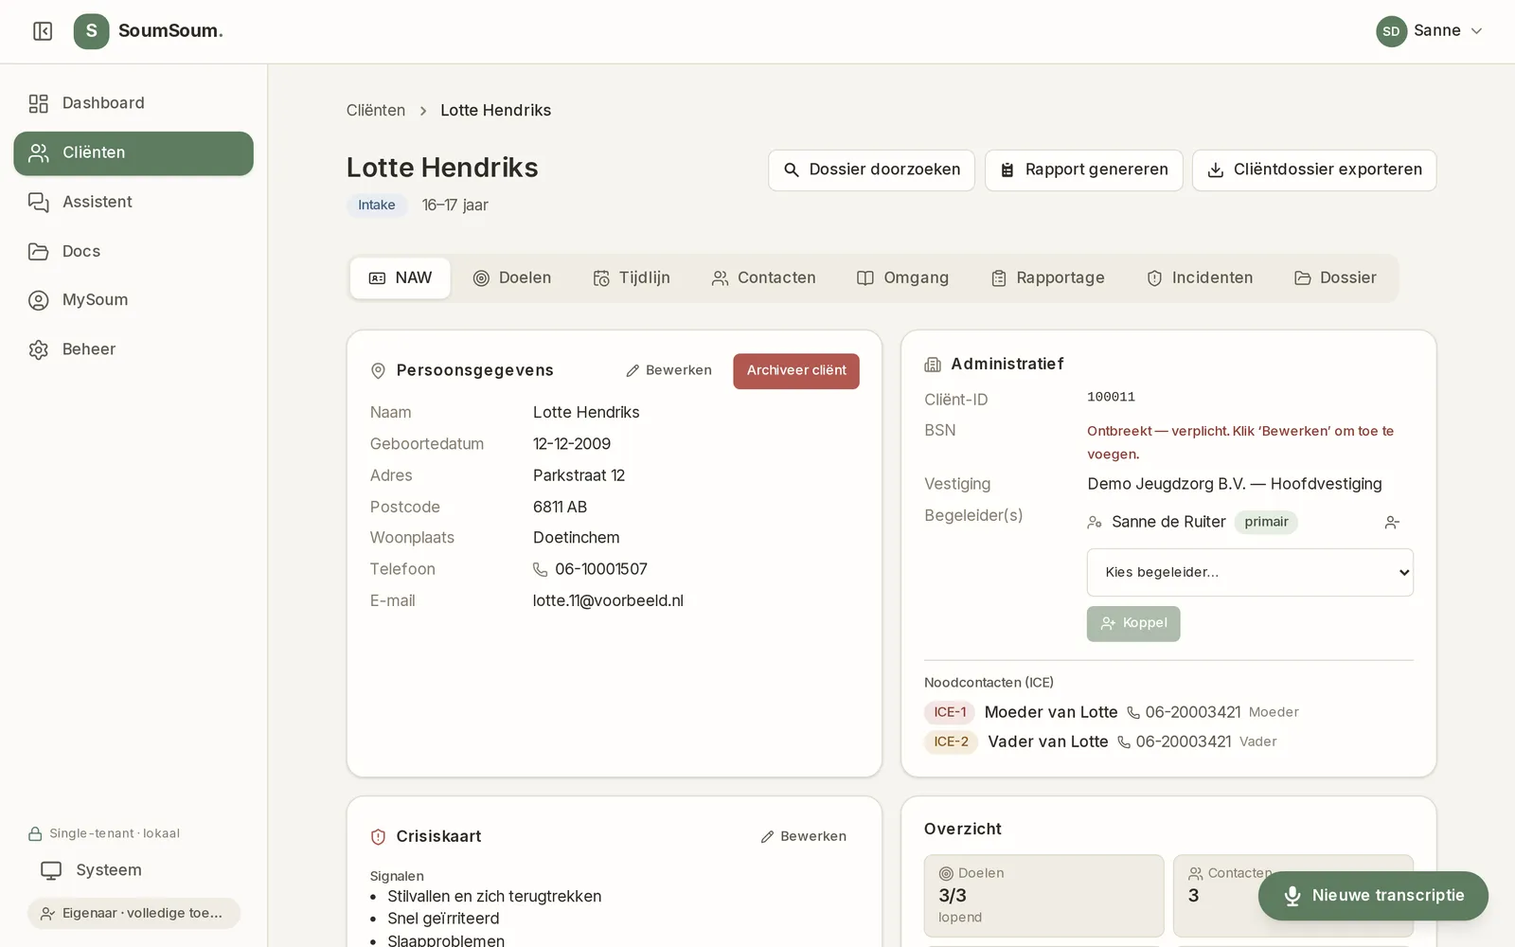The height and width of the screenshot is (947, 1515).
Task: Open the Doelen 3/3 overview card
Action: 1043,896
